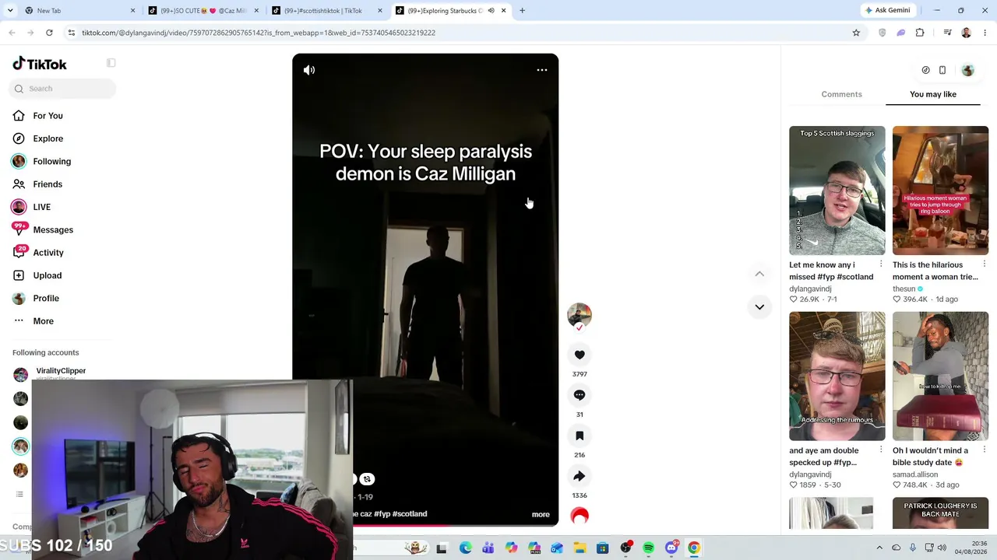Open the Top 5 Scottish slaggings video

837,191
